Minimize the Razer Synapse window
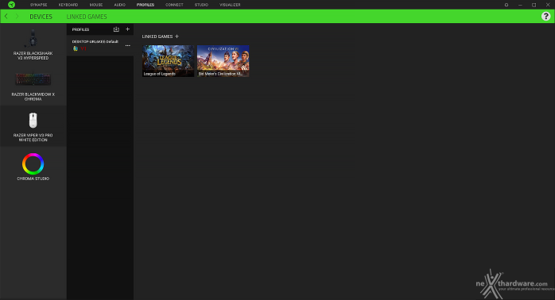Screen dimensions: 555x300 pyautogui.click(x=520, y=5)
